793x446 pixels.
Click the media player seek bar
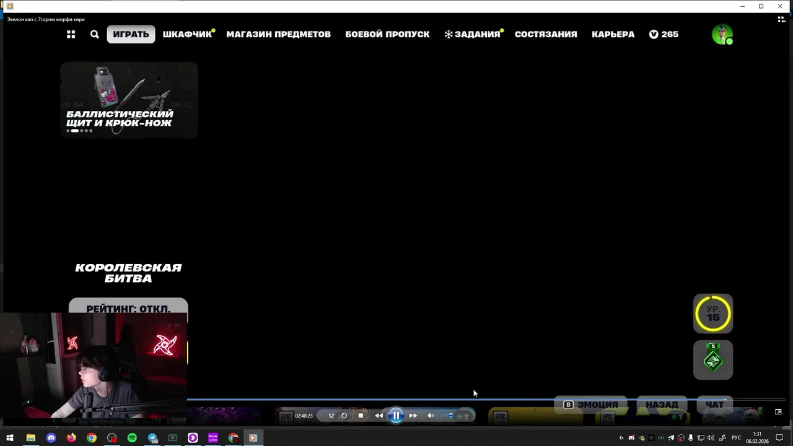tap(486, 400)
